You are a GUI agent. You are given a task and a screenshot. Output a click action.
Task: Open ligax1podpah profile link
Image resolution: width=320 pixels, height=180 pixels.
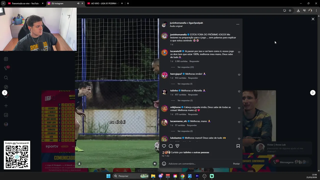point(196,23)
